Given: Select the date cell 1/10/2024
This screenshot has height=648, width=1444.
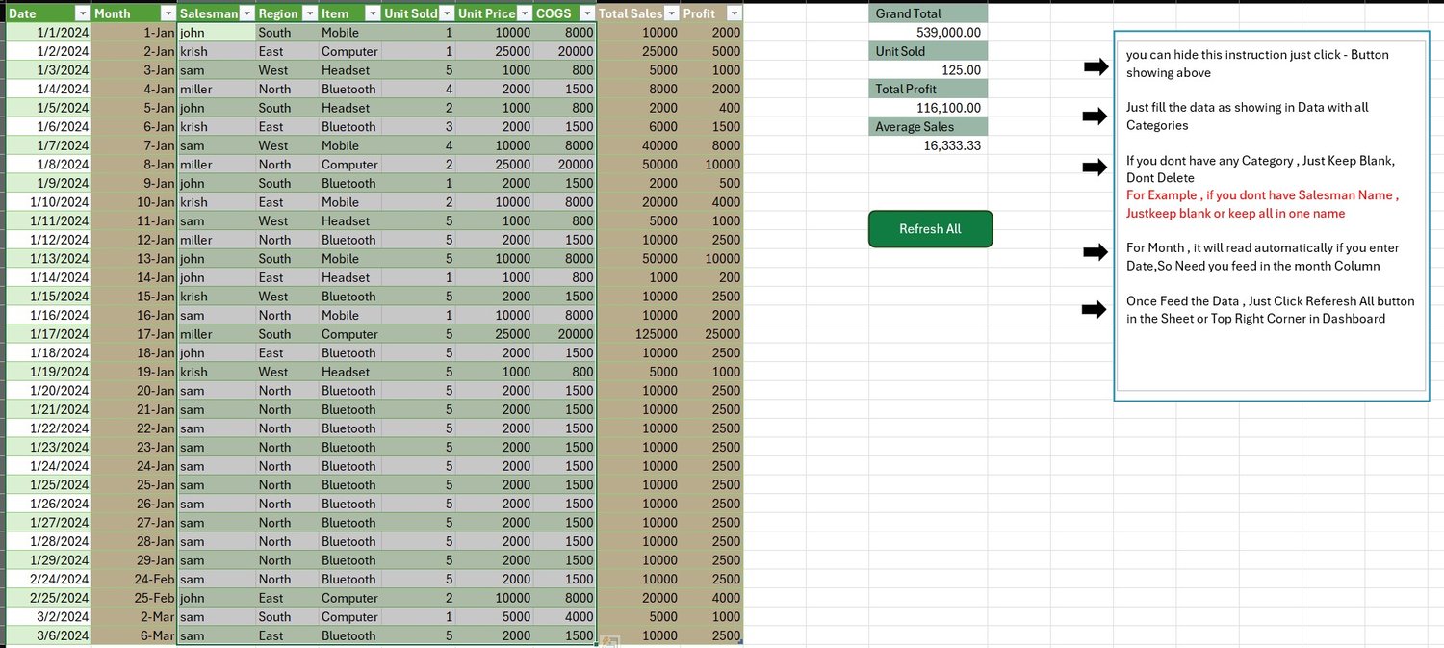Looking at the screenshot, I should (48, 202).
